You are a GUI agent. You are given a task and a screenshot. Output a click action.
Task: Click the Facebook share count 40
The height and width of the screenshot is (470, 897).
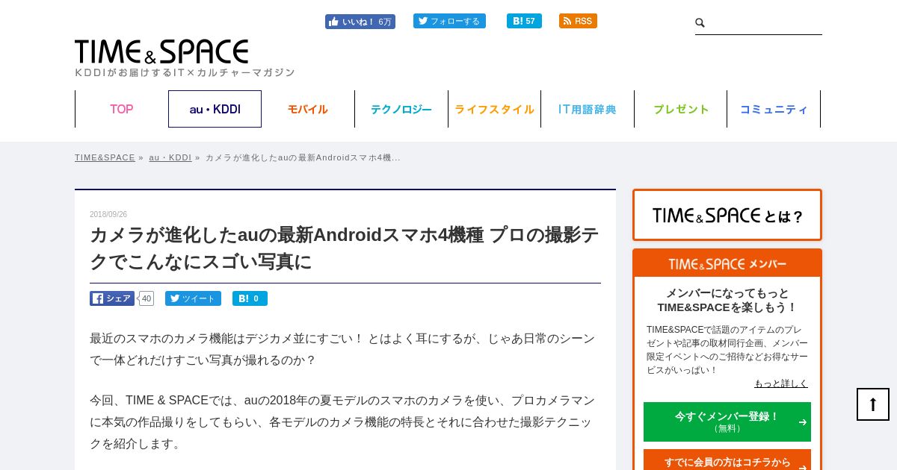pyautogui.click(x=147, y=298)
